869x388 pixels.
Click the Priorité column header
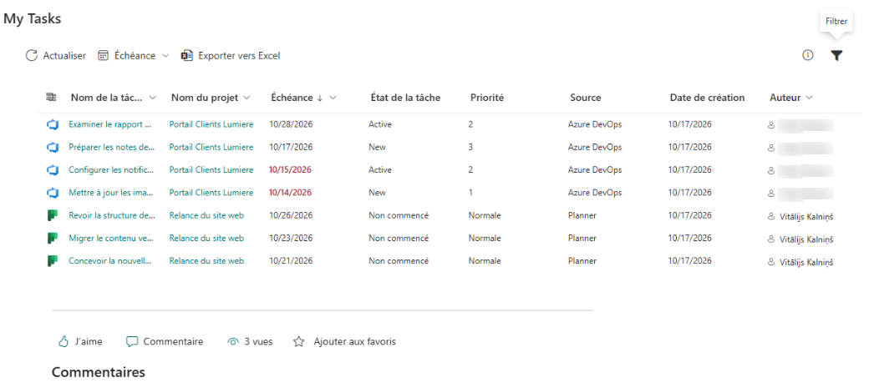click(x=487, y=98)
